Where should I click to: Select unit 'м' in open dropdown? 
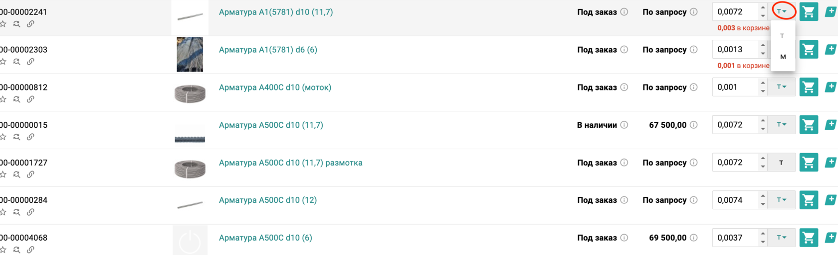click(783, 57)
